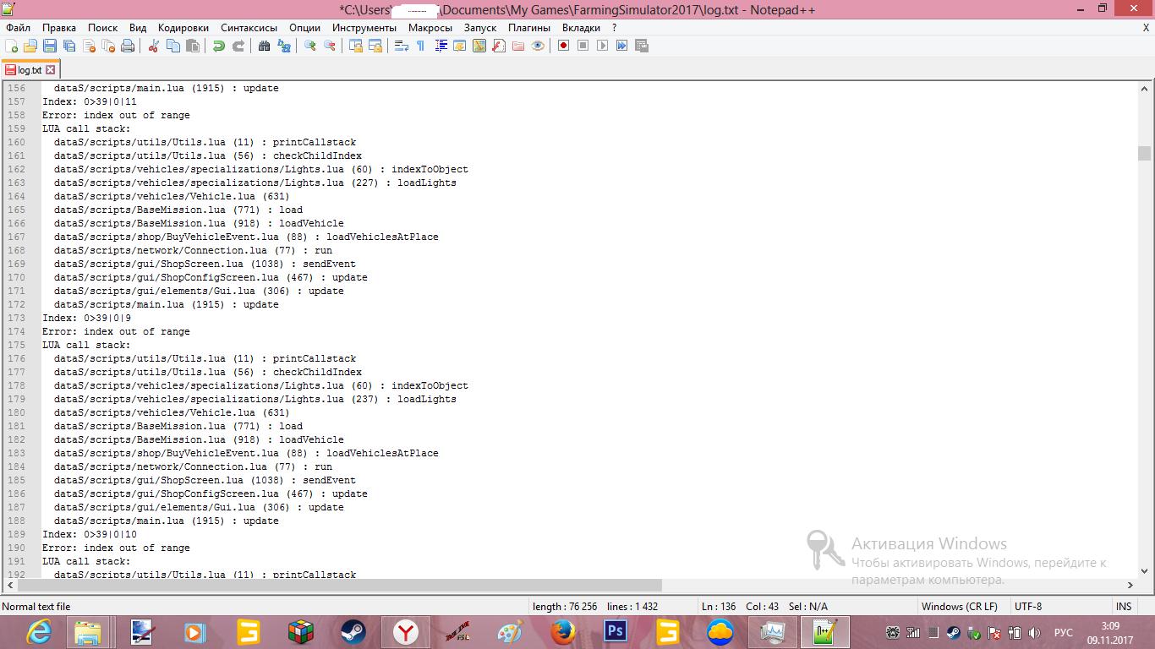
Task: Click UTF-8 encoding field in status bar
Action: [1027, 606]
